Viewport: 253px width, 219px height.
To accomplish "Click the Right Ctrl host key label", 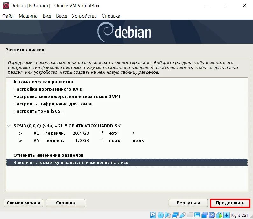I will click(x=239, y=215).
